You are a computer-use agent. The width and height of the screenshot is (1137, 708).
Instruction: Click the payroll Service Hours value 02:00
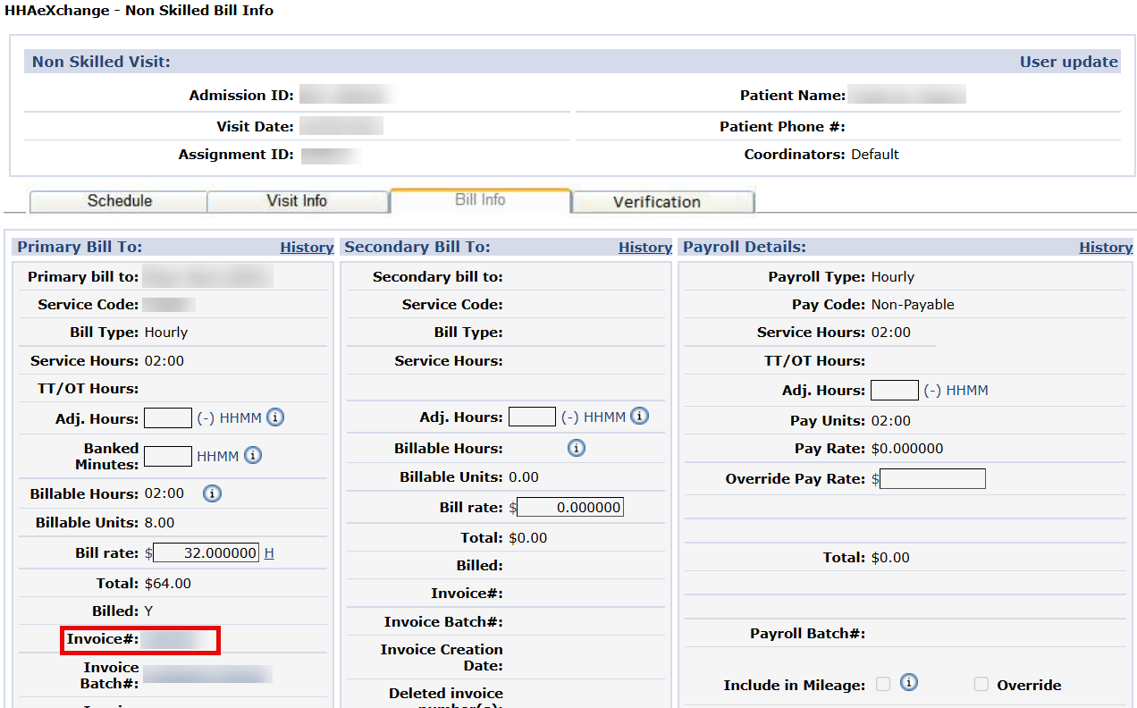point(891,333)
